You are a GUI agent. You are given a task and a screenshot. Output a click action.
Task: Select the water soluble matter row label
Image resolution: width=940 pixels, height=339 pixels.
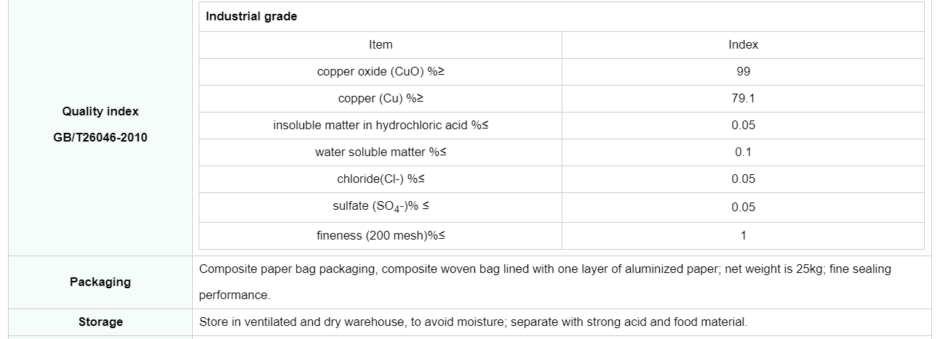coord(381,152)
